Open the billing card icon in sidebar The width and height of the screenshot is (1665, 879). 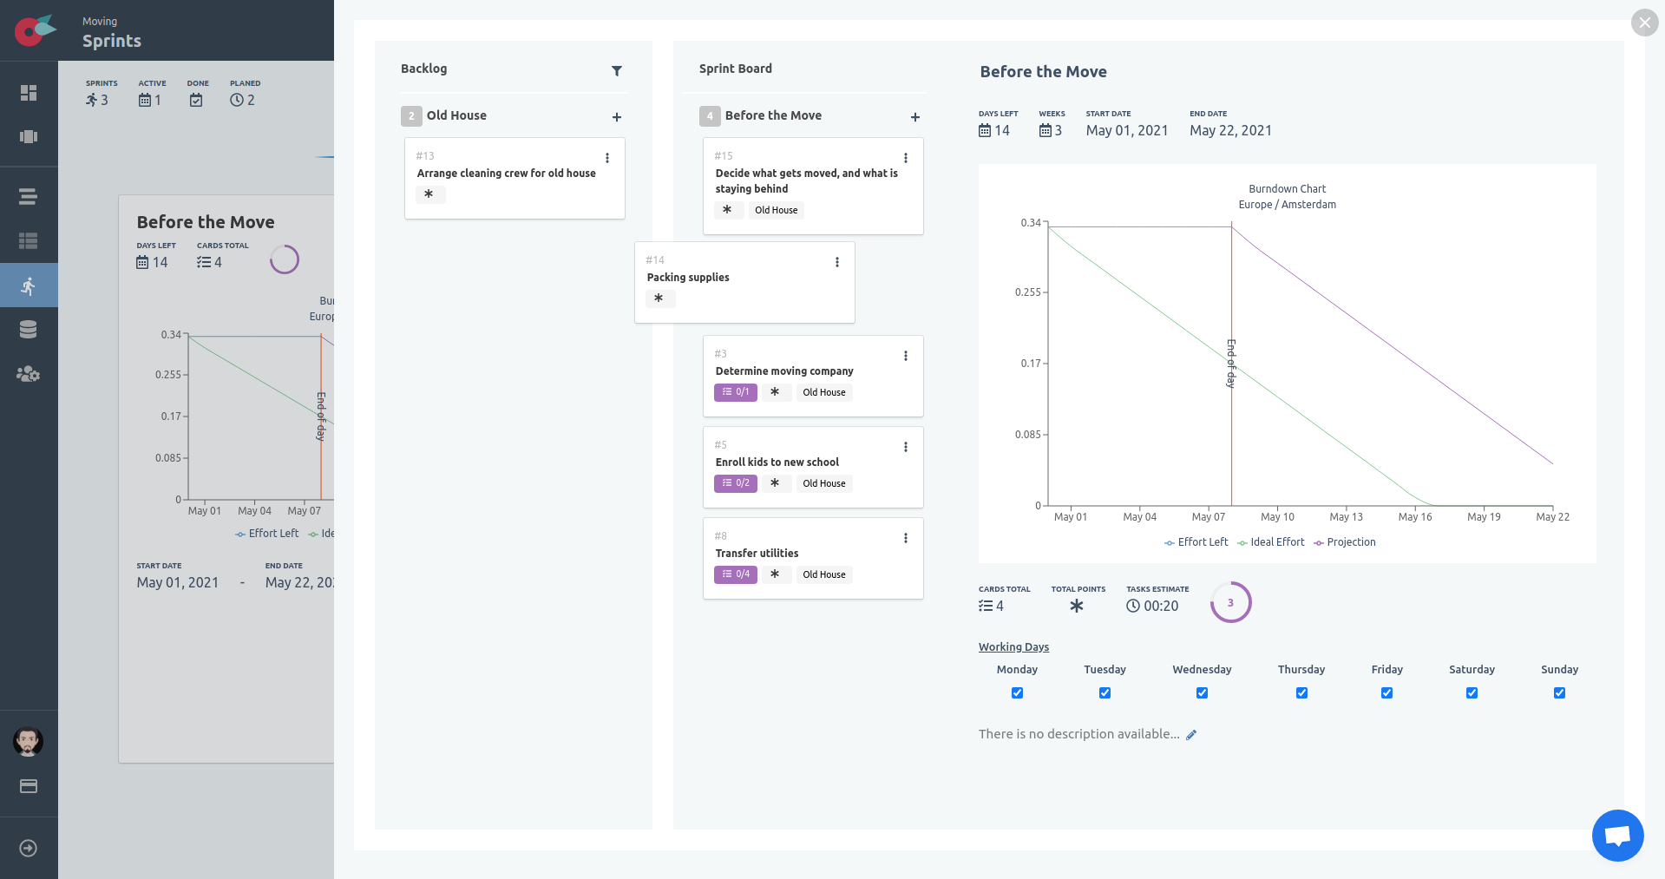(29, 786)
